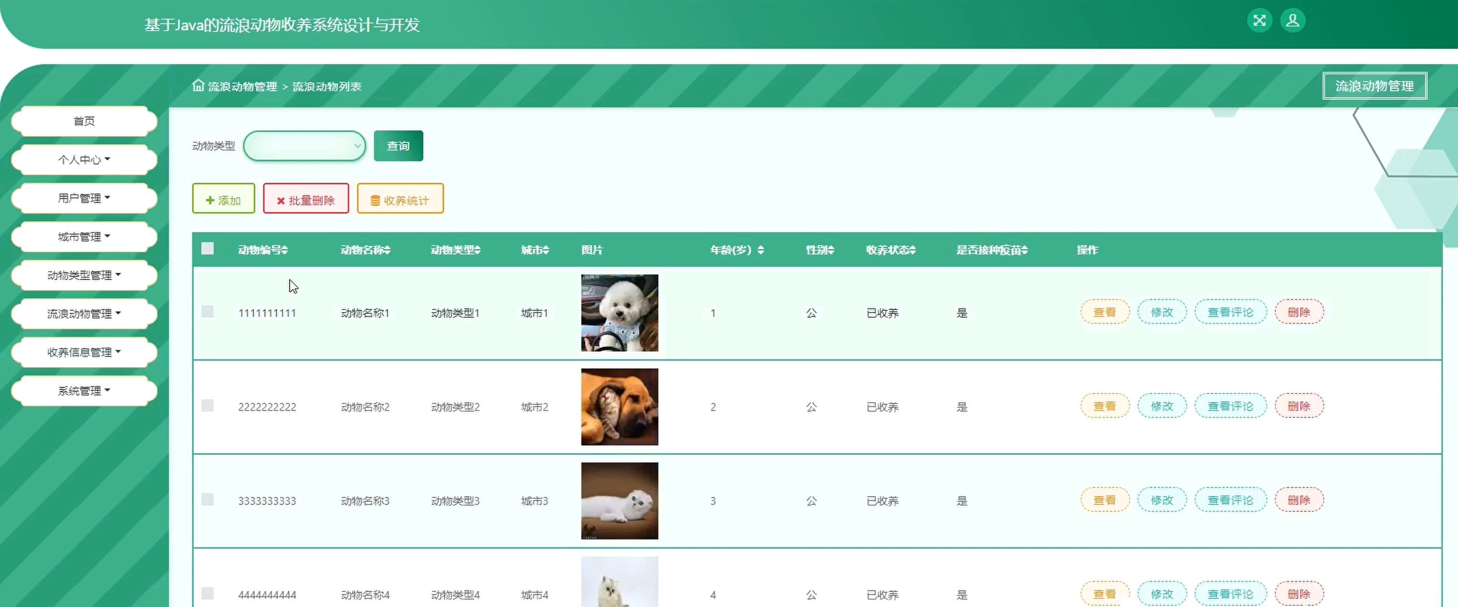Viewport: 1458px width, 607px height.
Task: Expand 收养信息管理 sidebar menu
Action: tap(84, 352)
